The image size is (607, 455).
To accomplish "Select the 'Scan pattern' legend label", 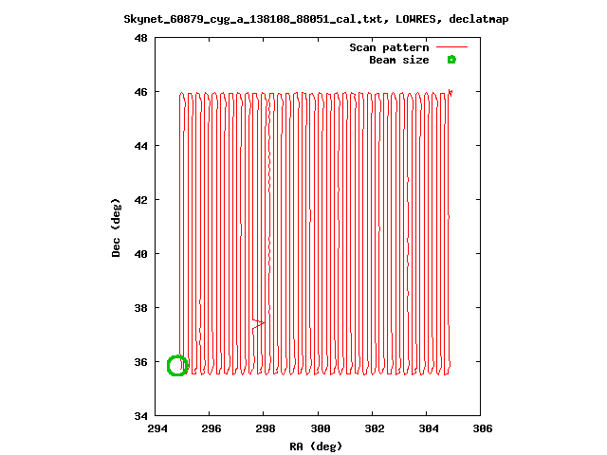I will click(x=389, y=47).
